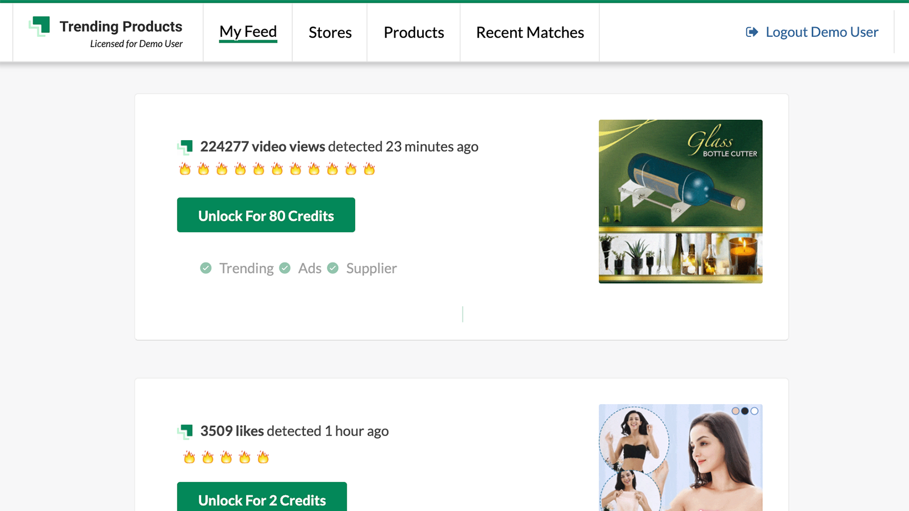Go to the Products tab

[414, 32]
